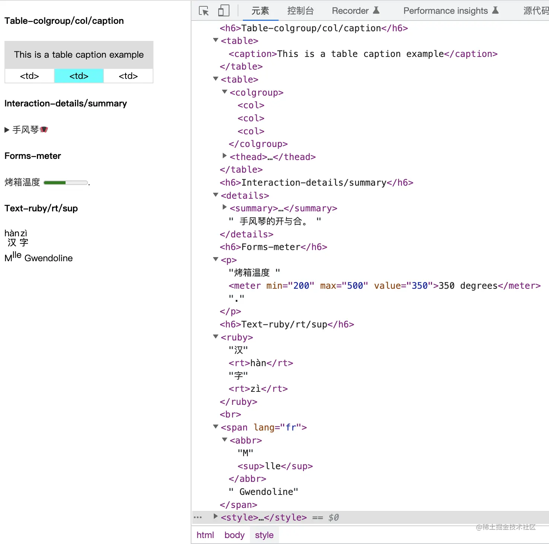
Task: Click the 烤箱温度 meter bar
Action: [x=66, y=183]
